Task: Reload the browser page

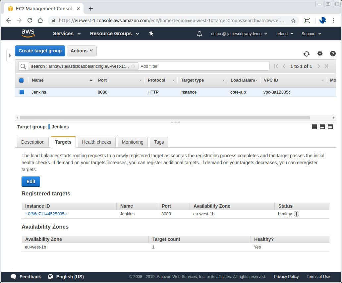Action: point(30,20)
